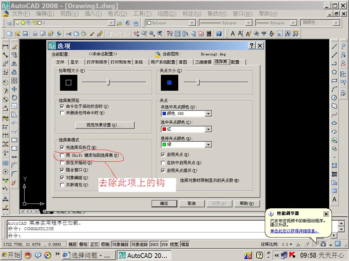Expand the ByLayer color control dropdown
The width and height of the screenshot is (349, 261).
pyautogui.click(x=192, y=23)
